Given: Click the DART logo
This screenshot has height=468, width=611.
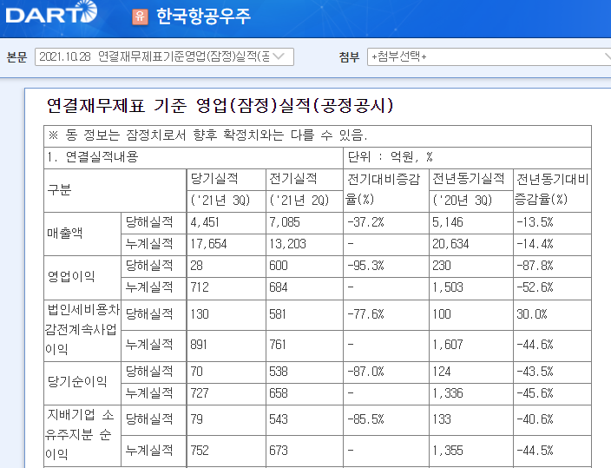Looking at the screenshot, I should click(51, 13).
